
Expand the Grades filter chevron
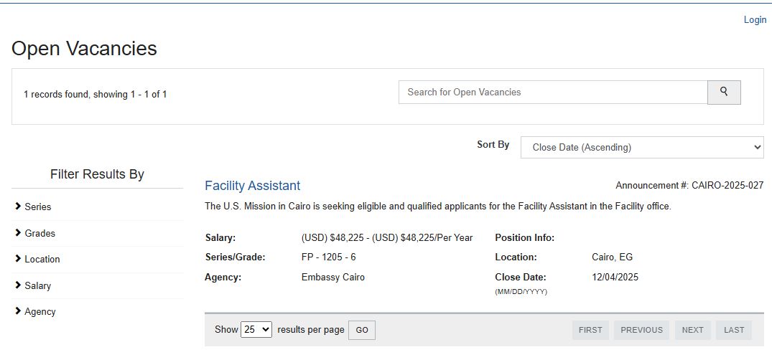[18, 233]
